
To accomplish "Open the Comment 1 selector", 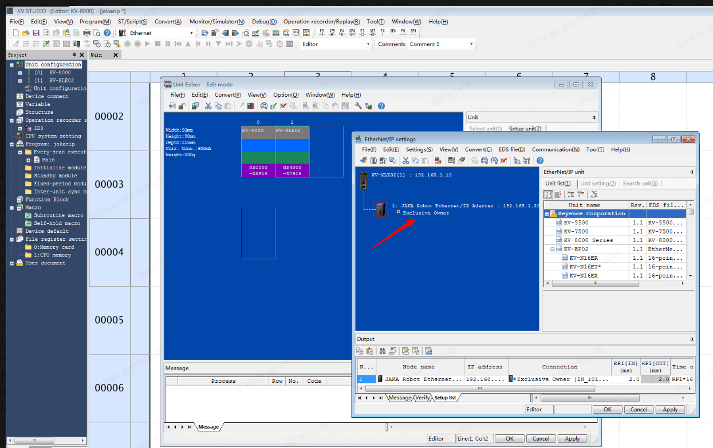I will pyautogui.click(x=471, y=43).
